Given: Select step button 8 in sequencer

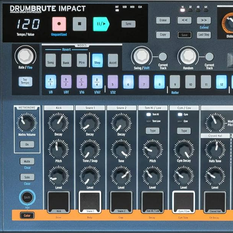Looking at the screenshot, I should pos(159,81).
